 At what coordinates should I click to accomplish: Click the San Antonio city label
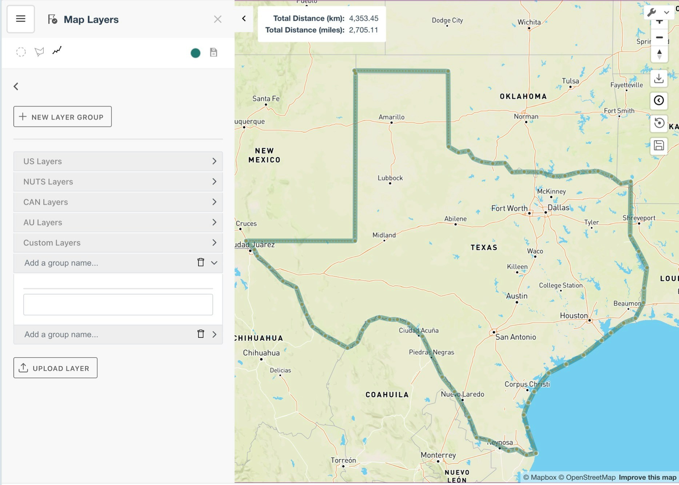516,337
